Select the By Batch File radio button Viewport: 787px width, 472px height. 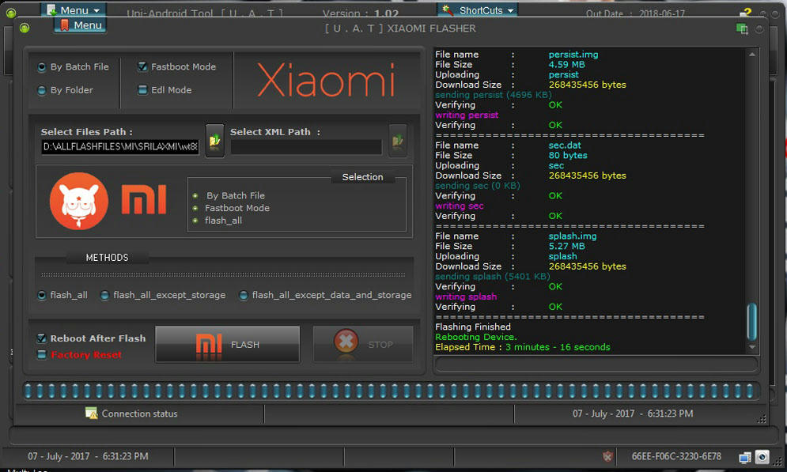coord(74,66)
